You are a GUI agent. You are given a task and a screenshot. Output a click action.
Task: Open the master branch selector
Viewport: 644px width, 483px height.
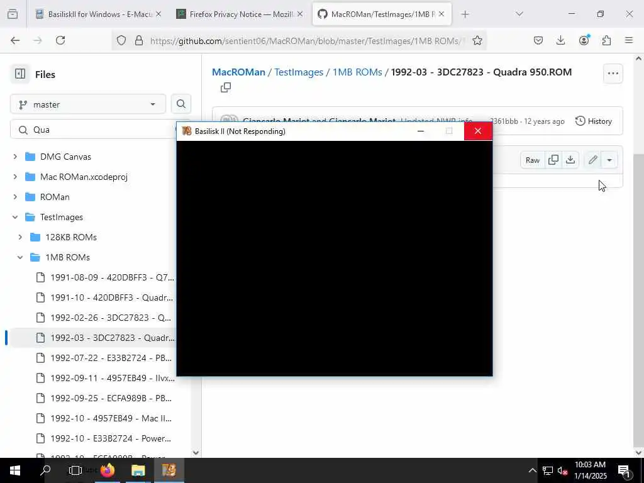pos(88,104)
